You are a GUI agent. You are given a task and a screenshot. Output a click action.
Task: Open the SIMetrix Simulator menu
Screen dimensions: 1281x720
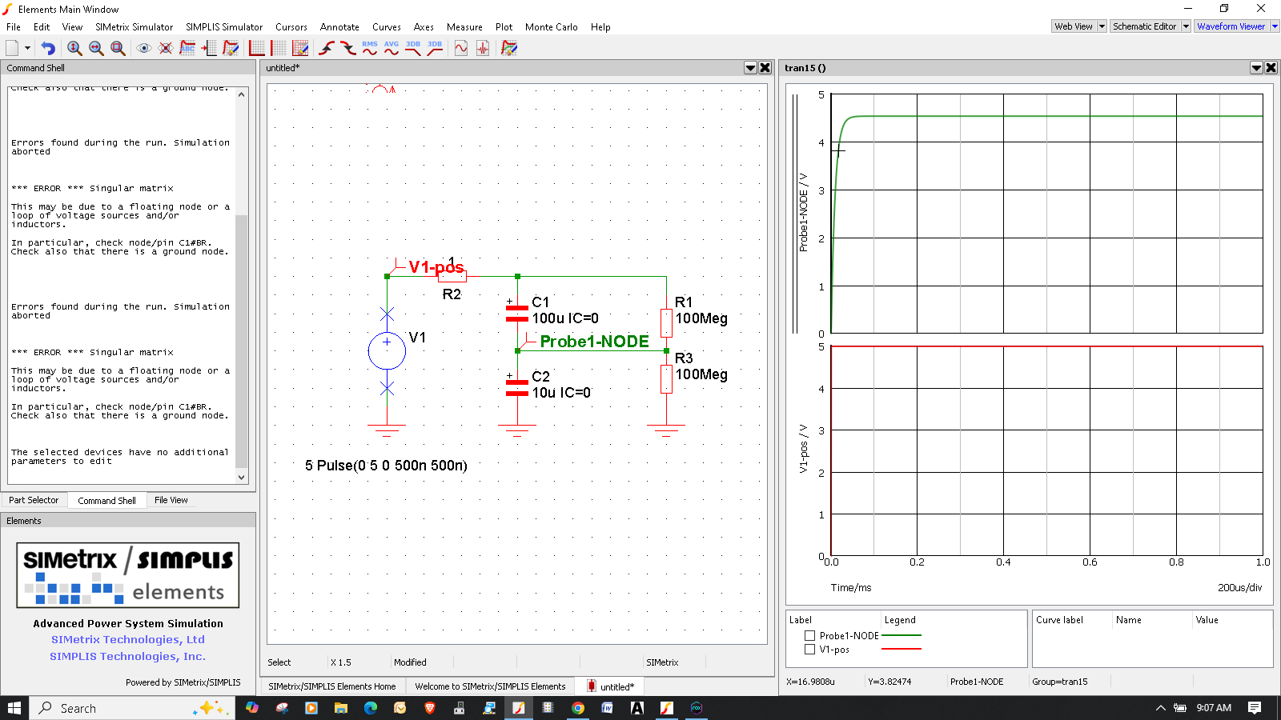pyautogui.click(x=134, y=27)
